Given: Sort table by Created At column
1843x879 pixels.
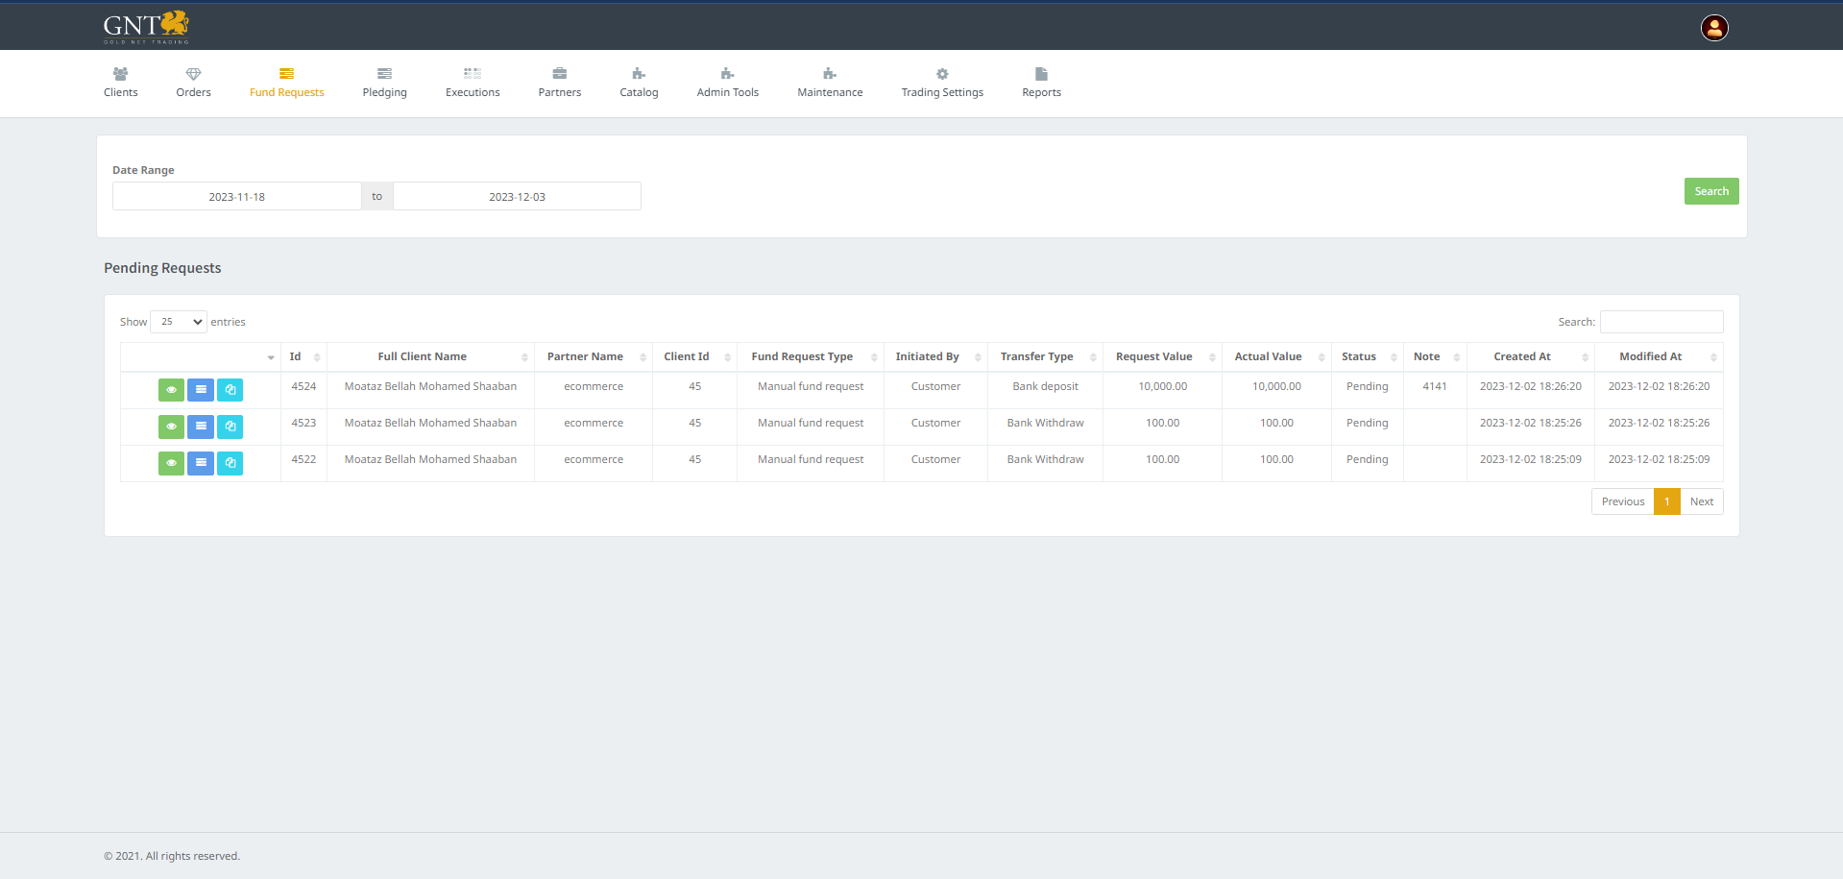Looking at the screenshot, I should click(1530, 357).
